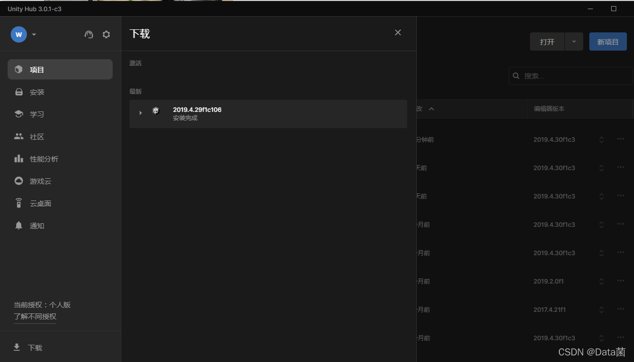Image resolution: width=634 pixels, height=362 pixels.
Task: Click the 2019.4.29f1c106 version title
Action: click(x=197, y=109)
